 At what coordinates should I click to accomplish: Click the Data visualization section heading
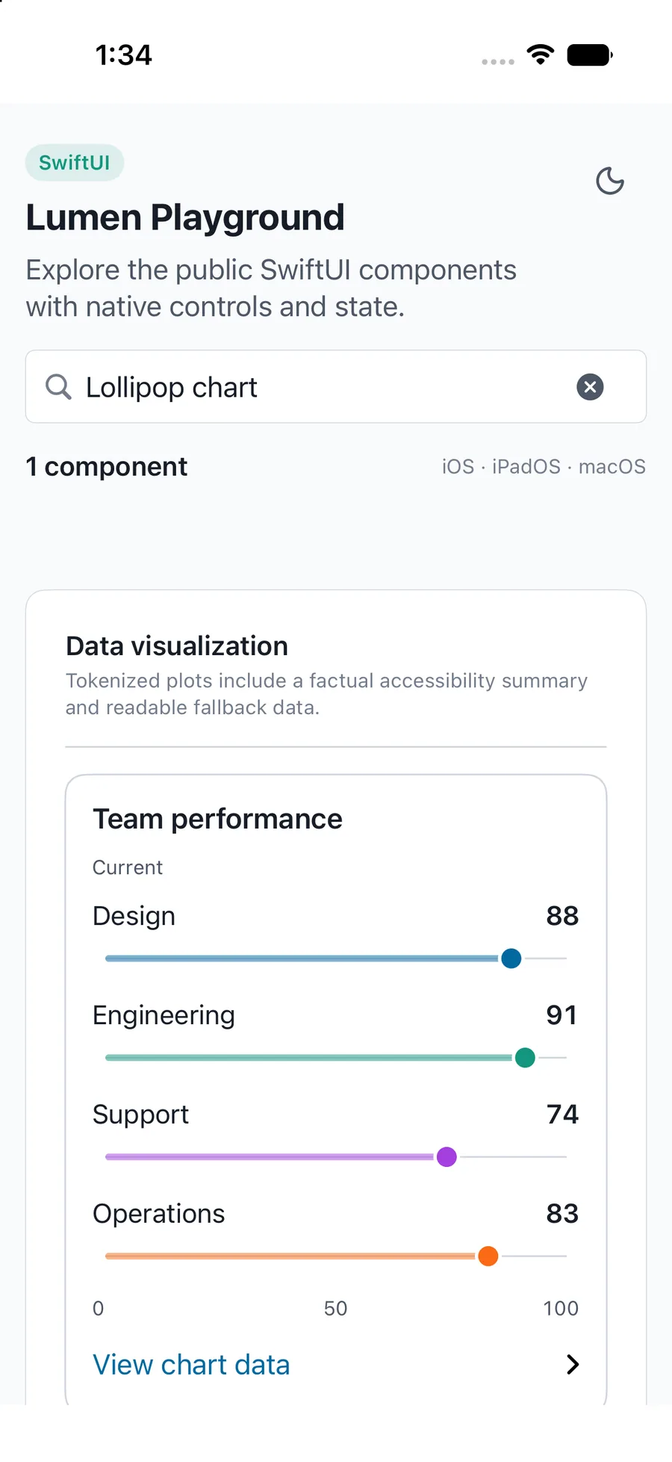click(177, 646)
